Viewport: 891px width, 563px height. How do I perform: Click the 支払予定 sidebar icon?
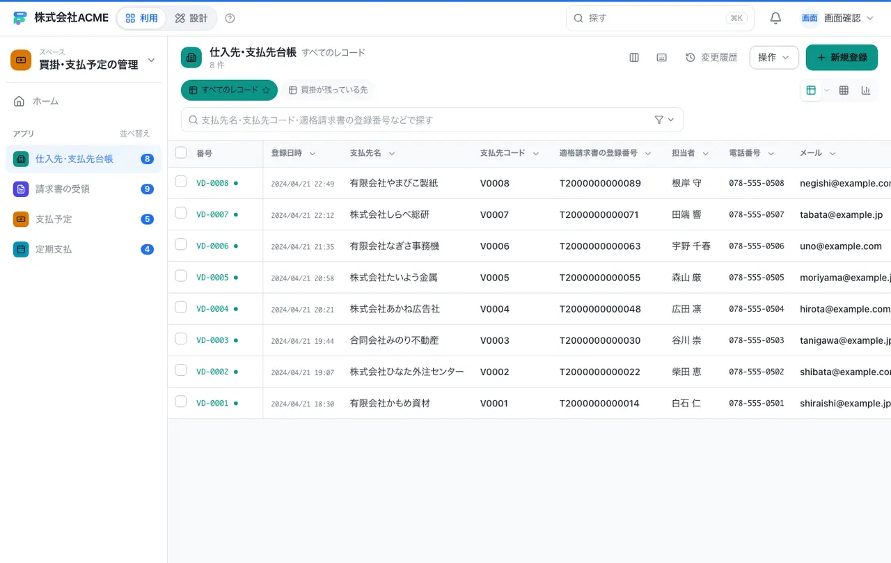click(x=21, y=219)
